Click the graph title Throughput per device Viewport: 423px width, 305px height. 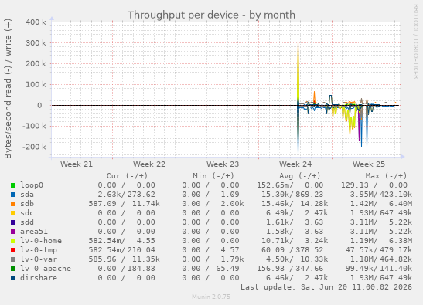[211, 15]
